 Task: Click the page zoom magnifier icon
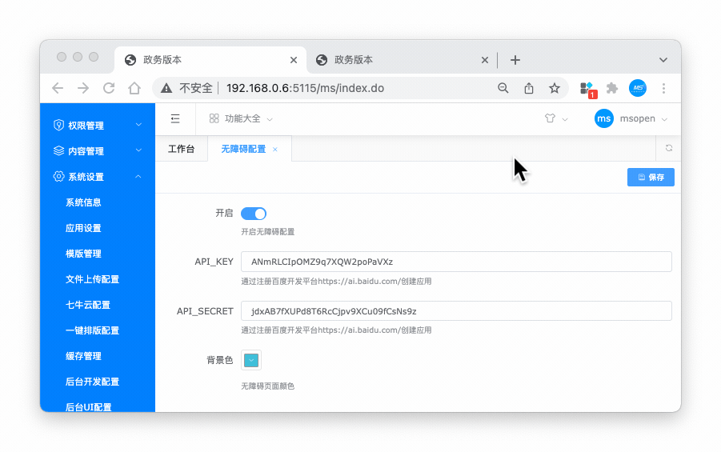503,88
